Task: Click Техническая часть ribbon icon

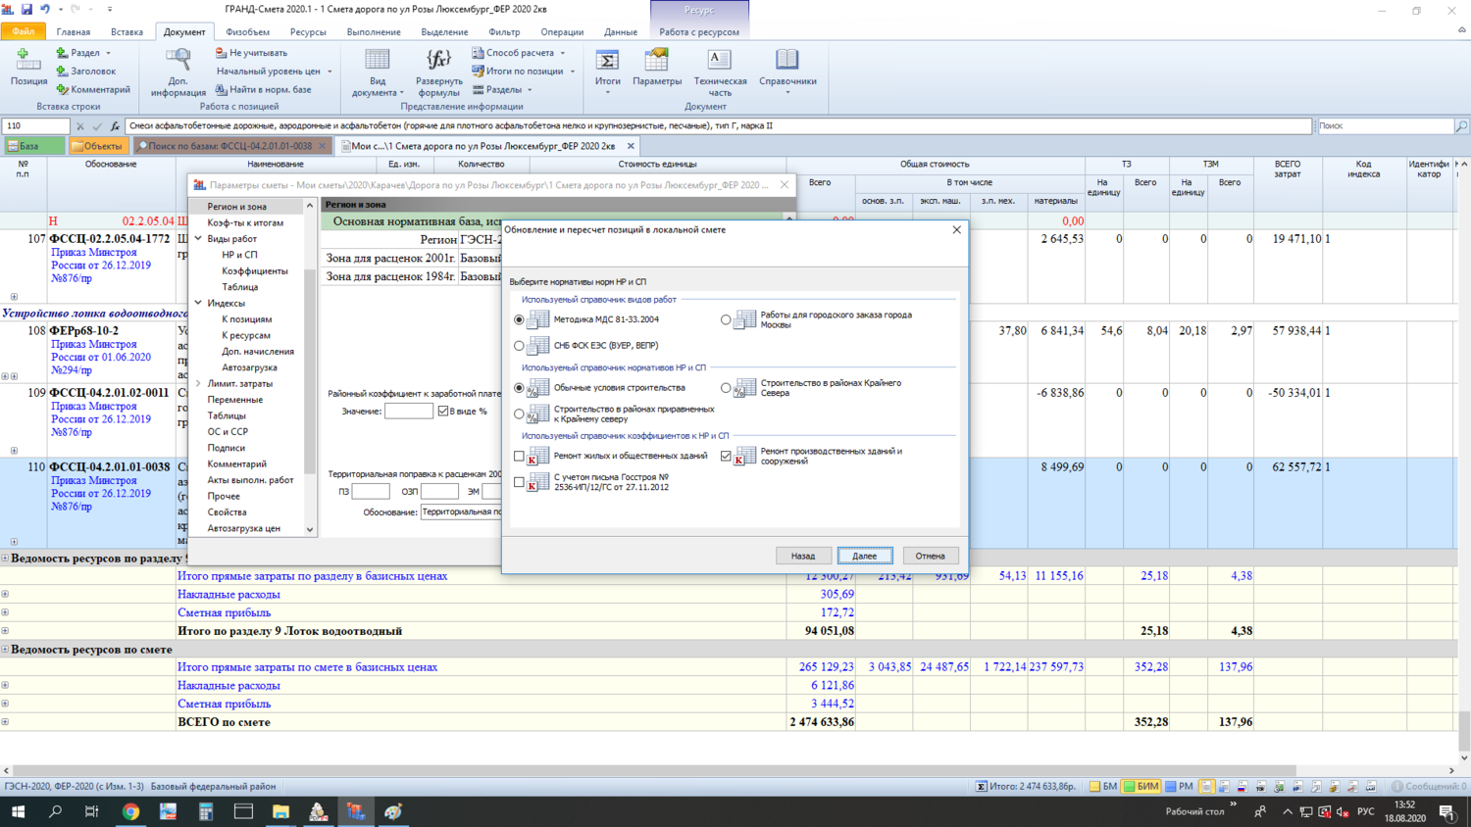Action: (x=720, y=61)
